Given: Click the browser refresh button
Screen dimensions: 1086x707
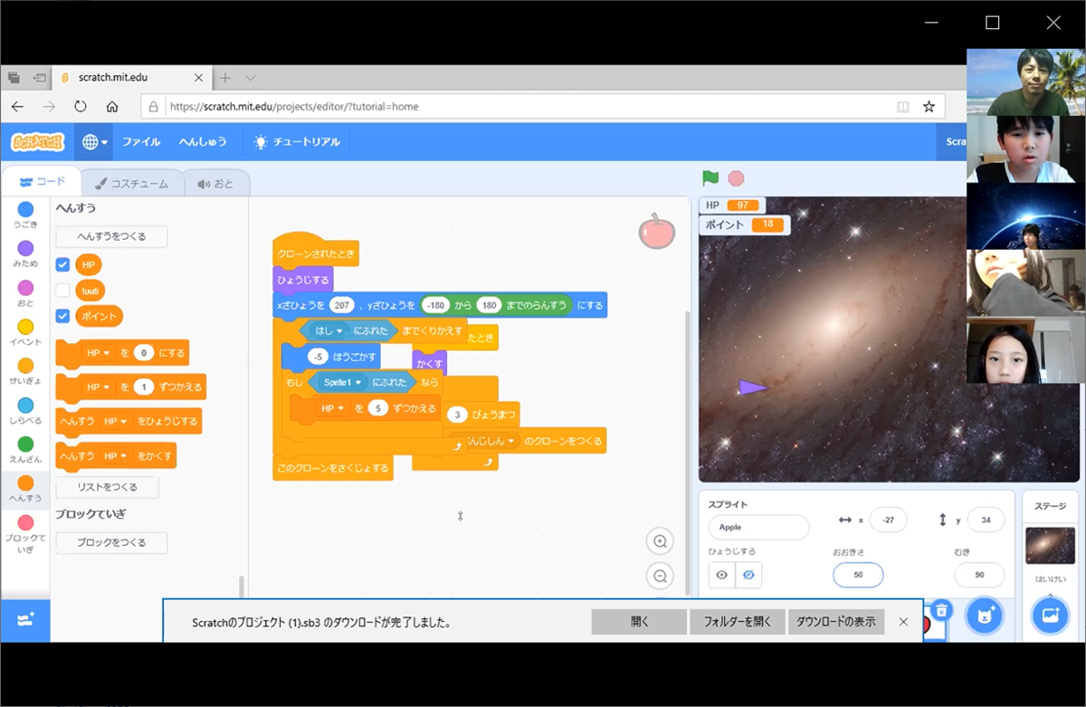Looking at the screenshot, I should click(x=81, y=106).
